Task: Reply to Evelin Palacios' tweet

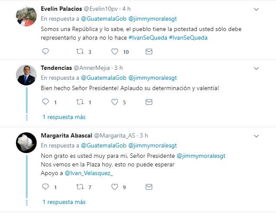Action: [x=45, y=51]
